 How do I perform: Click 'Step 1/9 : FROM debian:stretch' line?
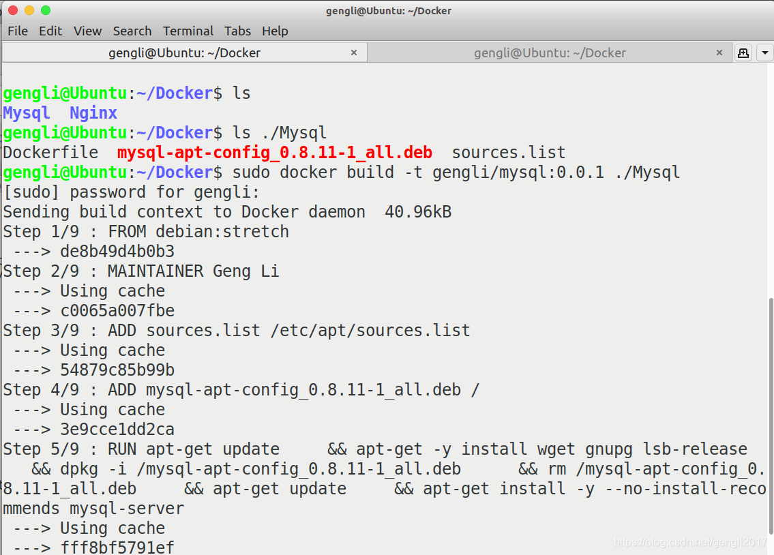pos(146,231)
